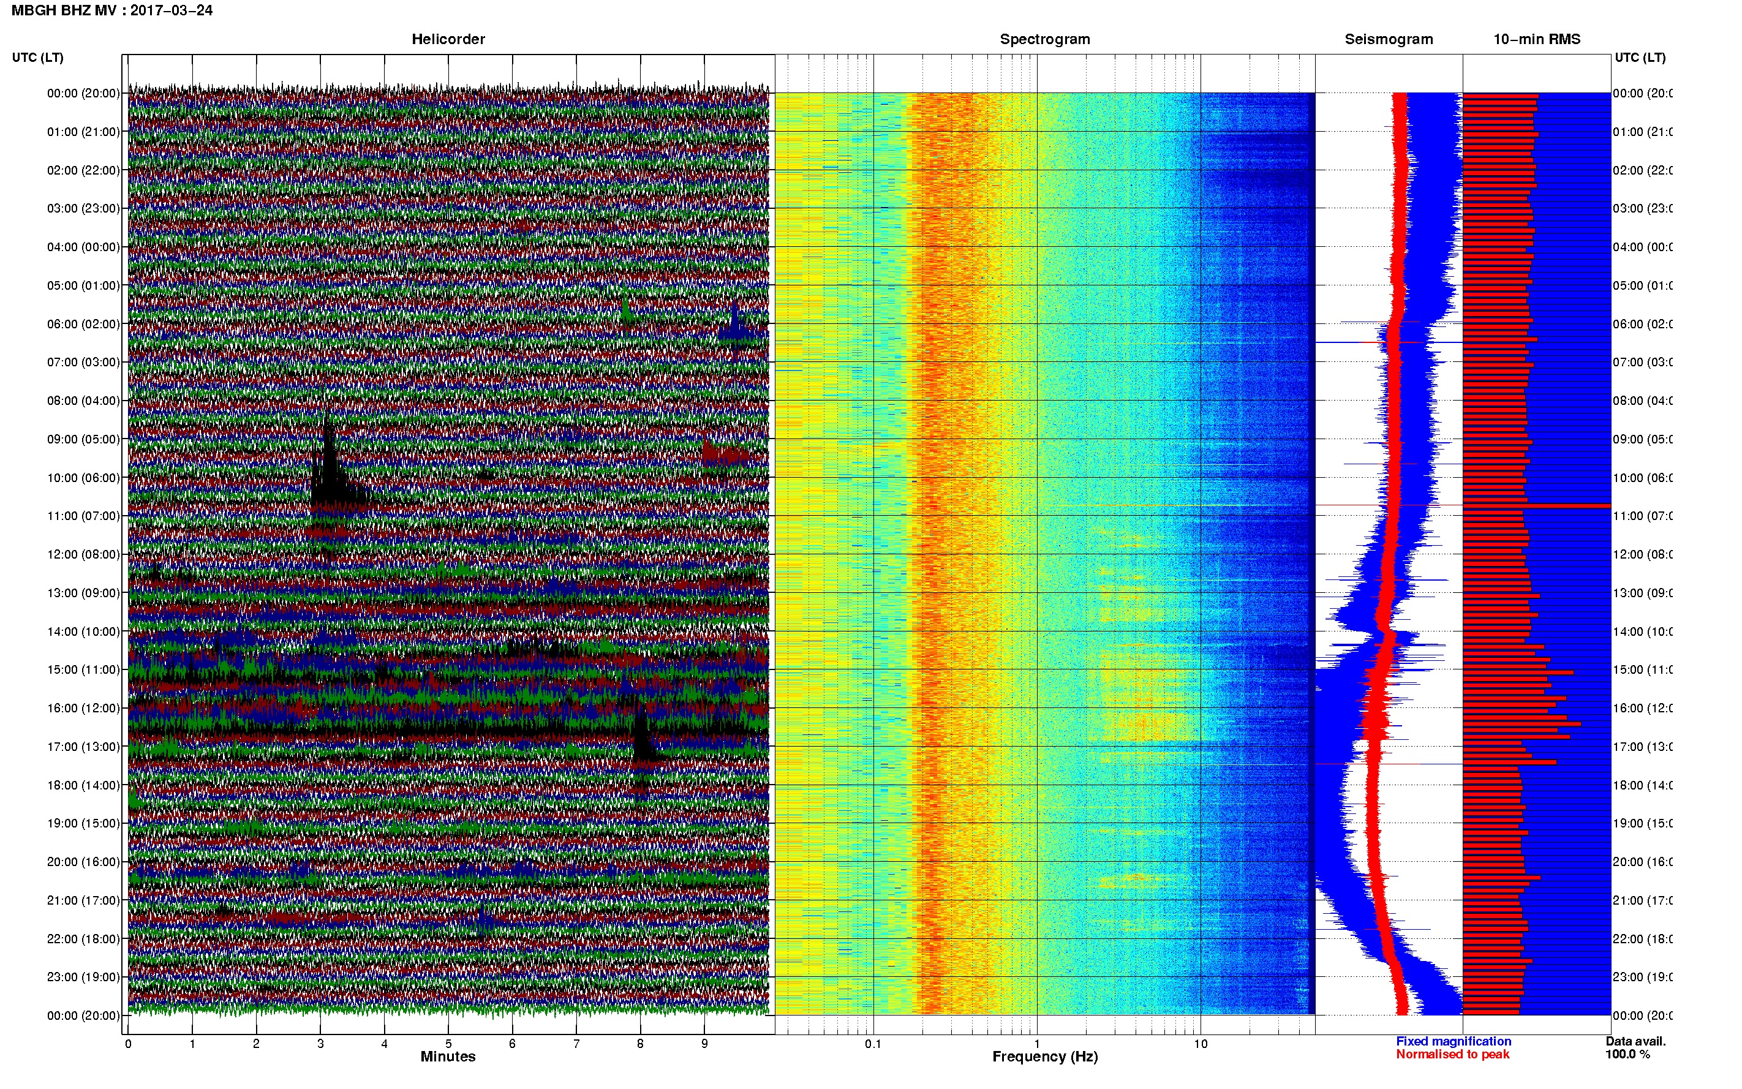Click the red event burst after 09:00
This screenshot has width=1742, height=1089.
click(724, 454)
